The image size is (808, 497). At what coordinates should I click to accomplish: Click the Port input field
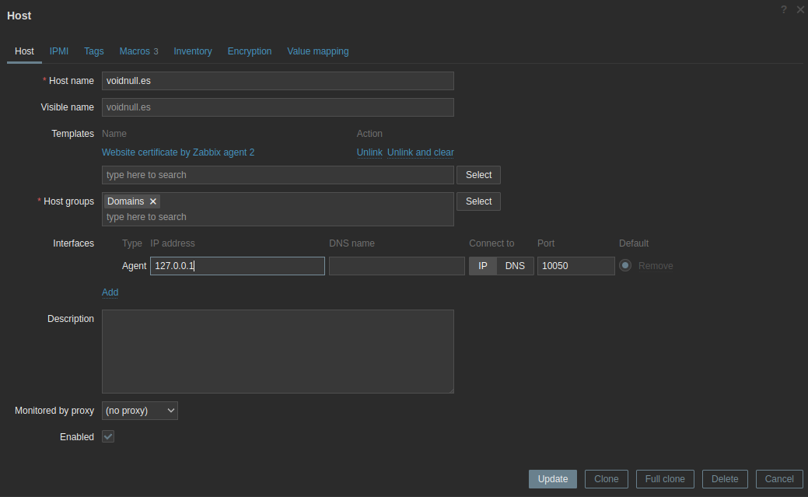point(575,266)
